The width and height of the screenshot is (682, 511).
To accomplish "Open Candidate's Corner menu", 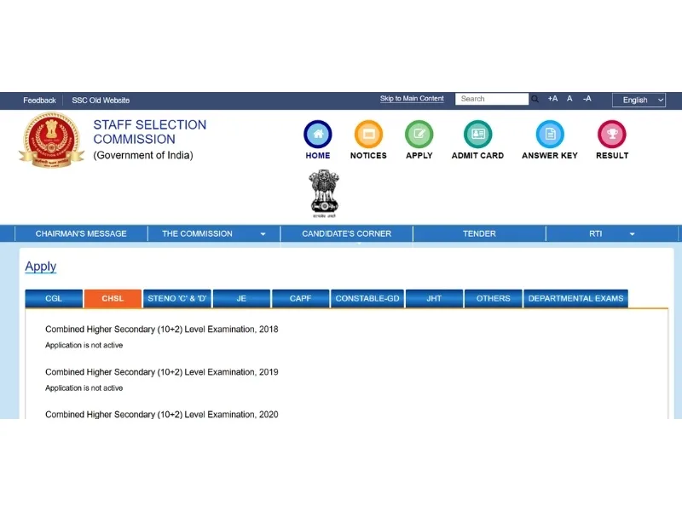I will [x=347, y=233].
